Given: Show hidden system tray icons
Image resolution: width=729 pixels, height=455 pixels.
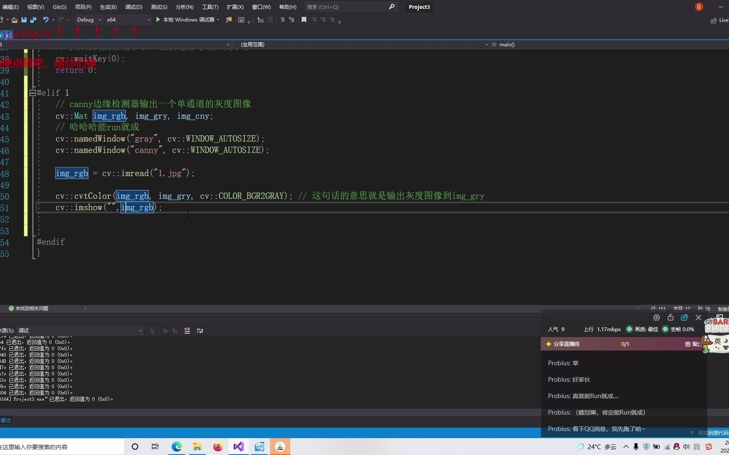Looking at the screenshot, I should [x=626, y=447].
